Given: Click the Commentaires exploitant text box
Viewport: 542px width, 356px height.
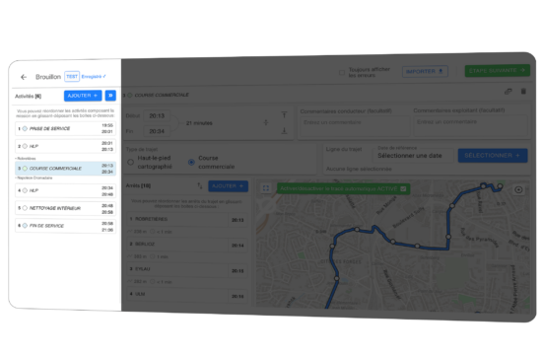Looking at the screenshot, I should [x=470, y=125].
